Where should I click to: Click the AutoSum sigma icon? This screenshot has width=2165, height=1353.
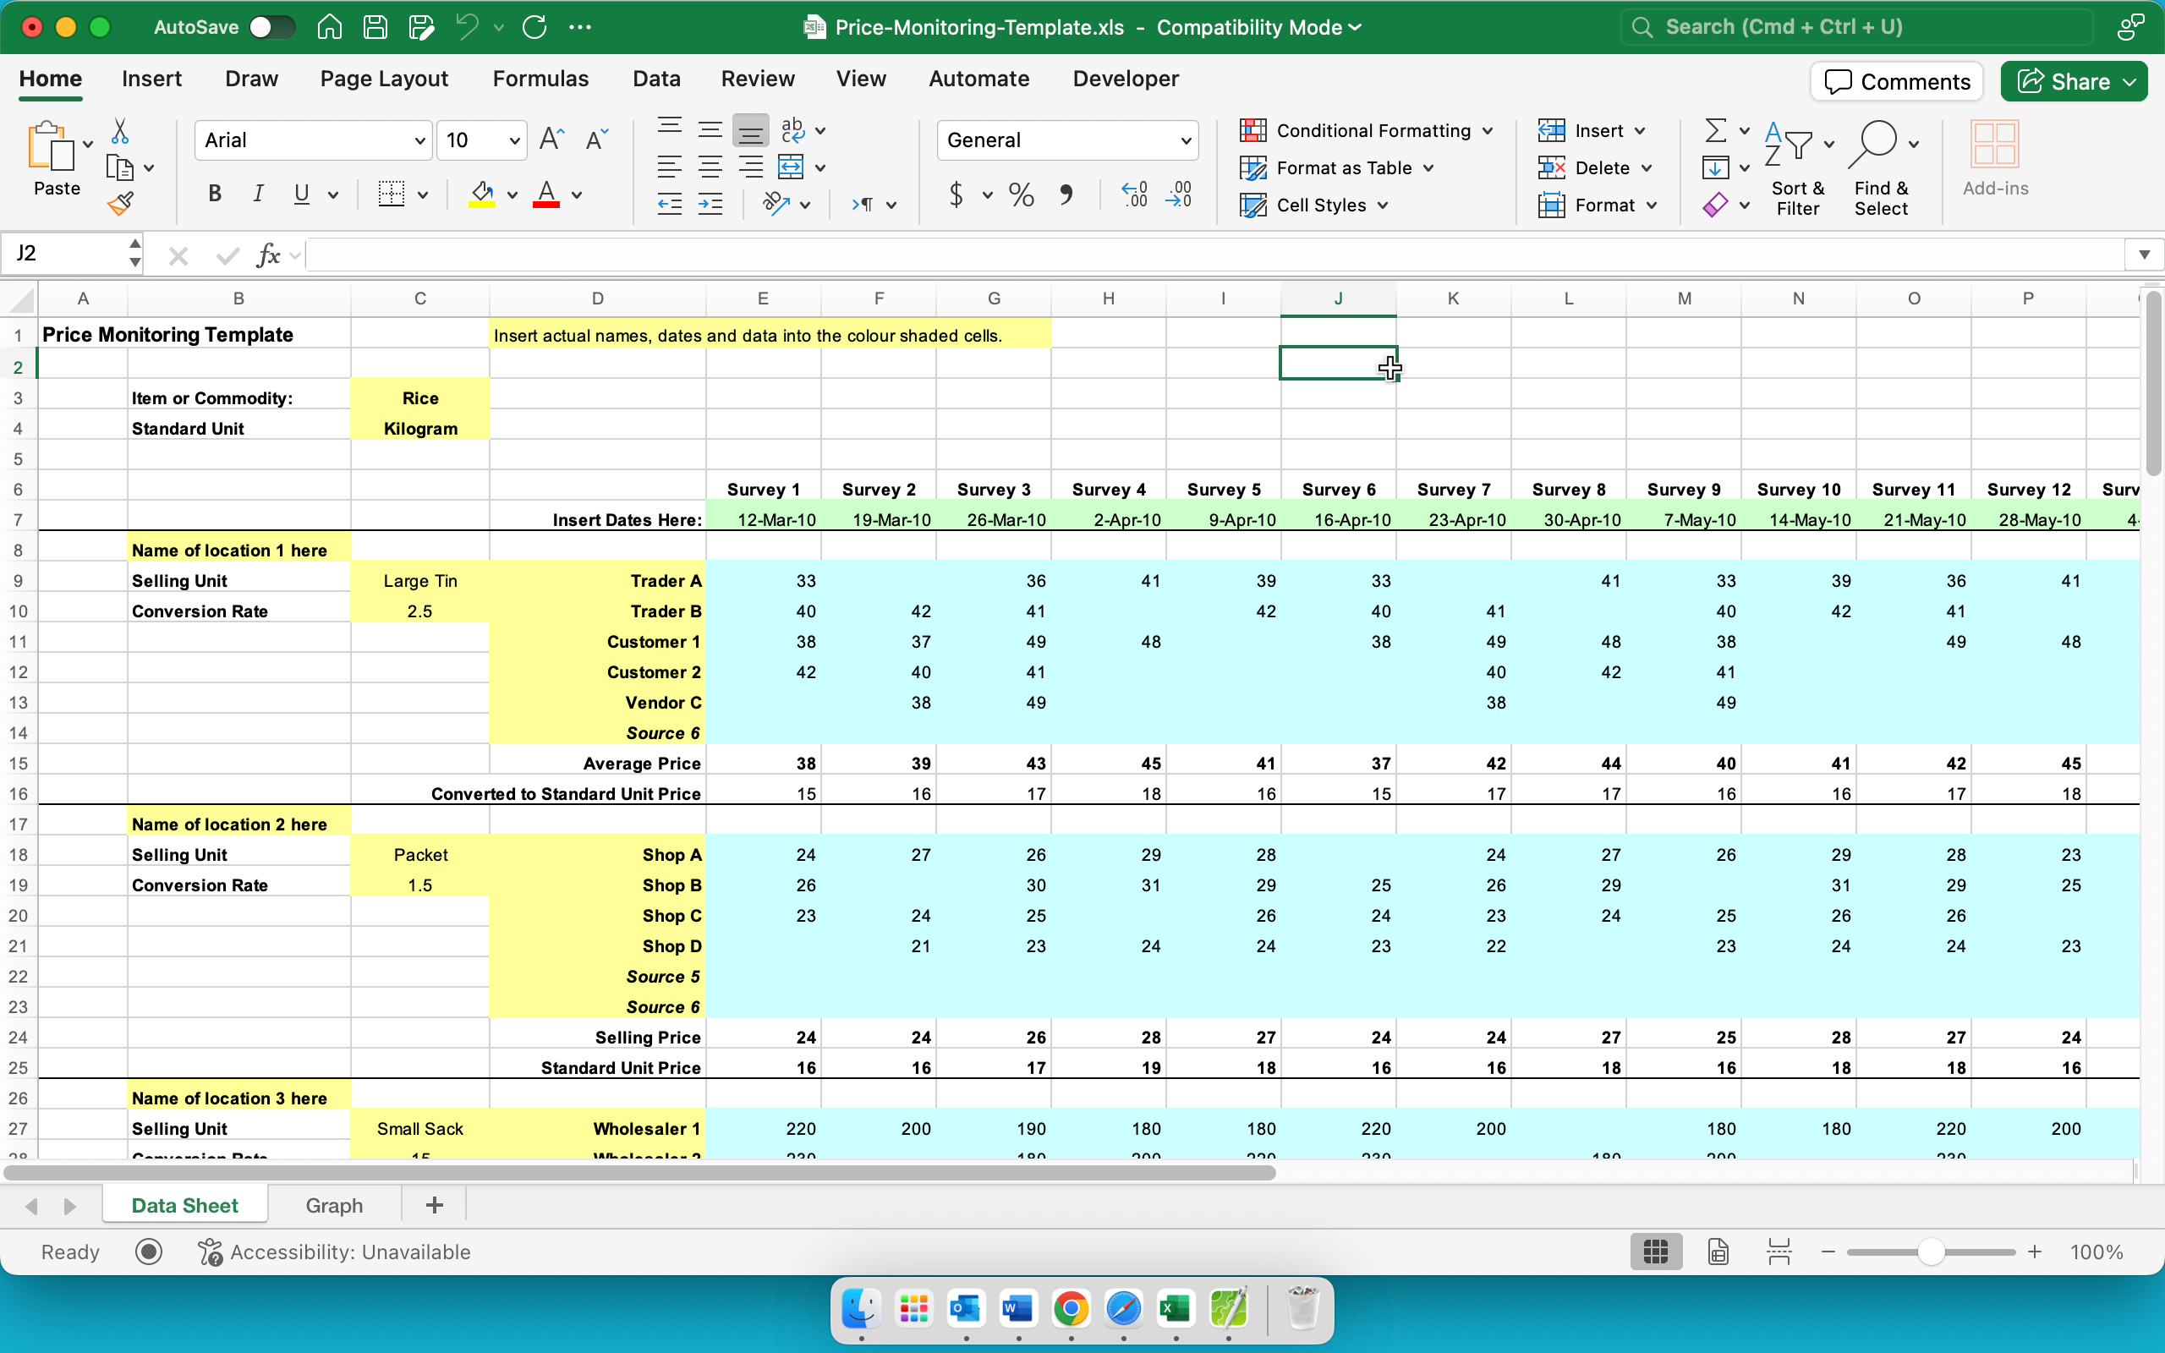[x=1715, y=130]
